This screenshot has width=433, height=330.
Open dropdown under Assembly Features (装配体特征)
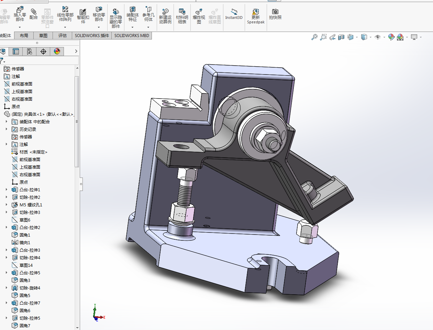click(x=132, y=27)
